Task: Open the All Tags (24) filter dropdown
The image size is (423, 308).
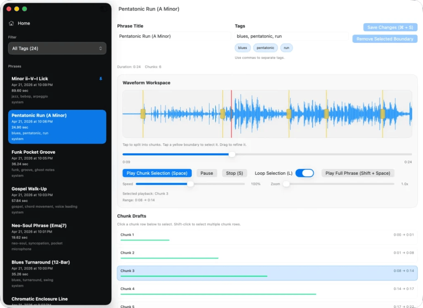Action: pos(57,48)
